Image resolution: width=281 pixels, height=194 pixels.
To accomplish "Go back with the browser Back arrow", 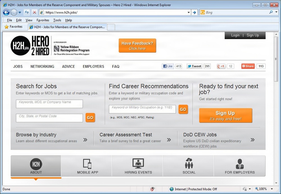I will point(6,12).
